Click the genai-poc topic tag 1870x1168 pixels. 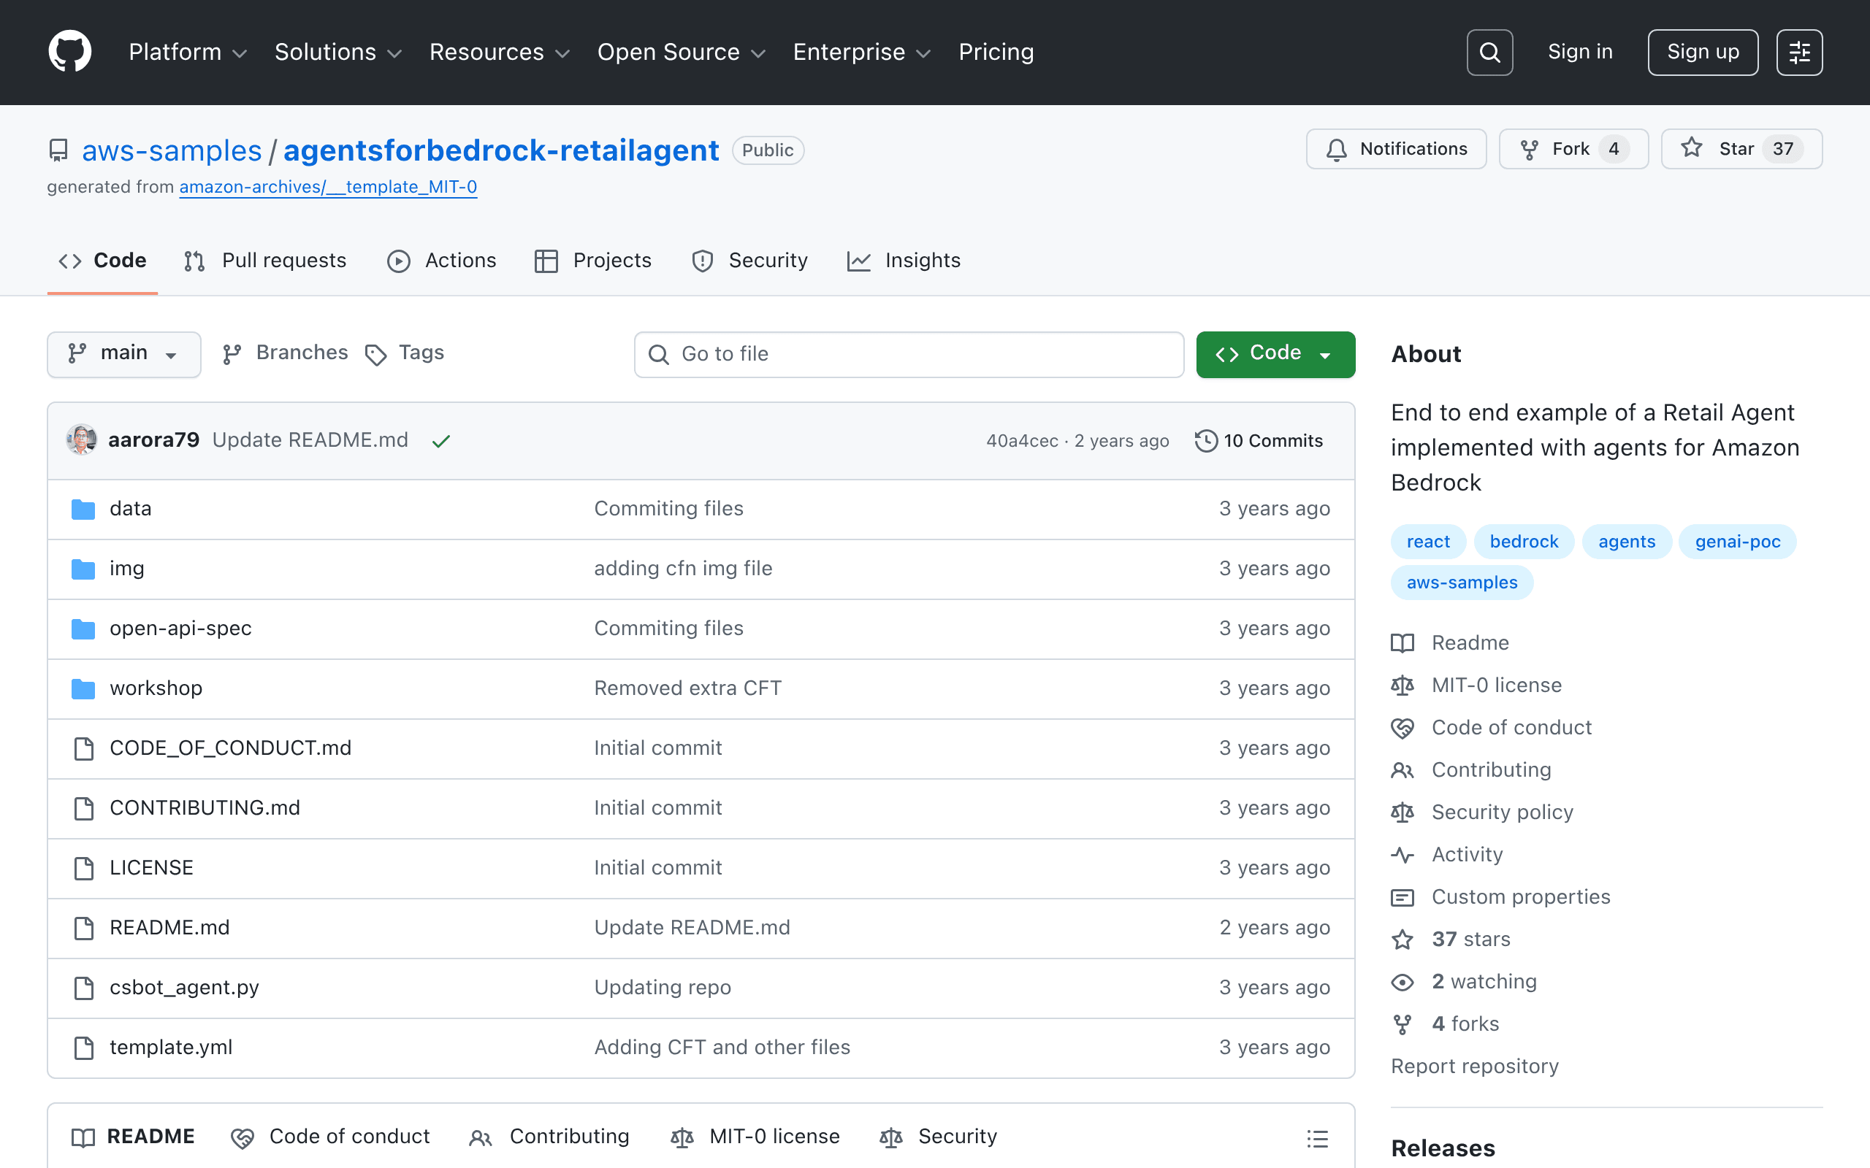(1738, 542)
